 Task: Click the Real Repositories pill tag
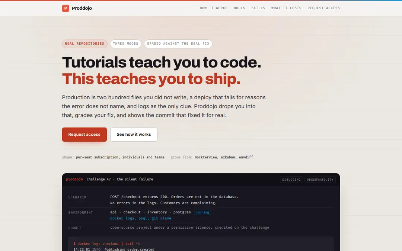[84, 44]
